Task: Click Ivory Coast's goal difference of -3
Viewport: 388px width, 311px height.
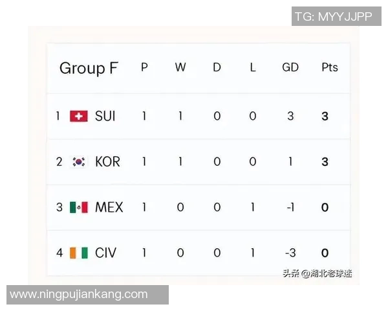Action: pyautogui.click(x=289, y=253)
